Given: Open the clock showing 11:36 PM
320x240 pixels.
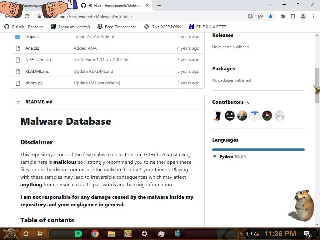Looking at the screenshot, I should pyautogui.click(x=280, y=234).
